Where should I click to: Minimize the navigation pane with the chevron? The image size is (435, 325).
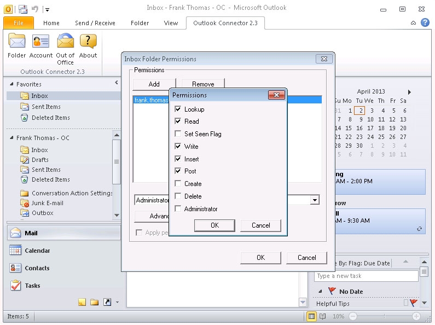click(x=116, y=83)
